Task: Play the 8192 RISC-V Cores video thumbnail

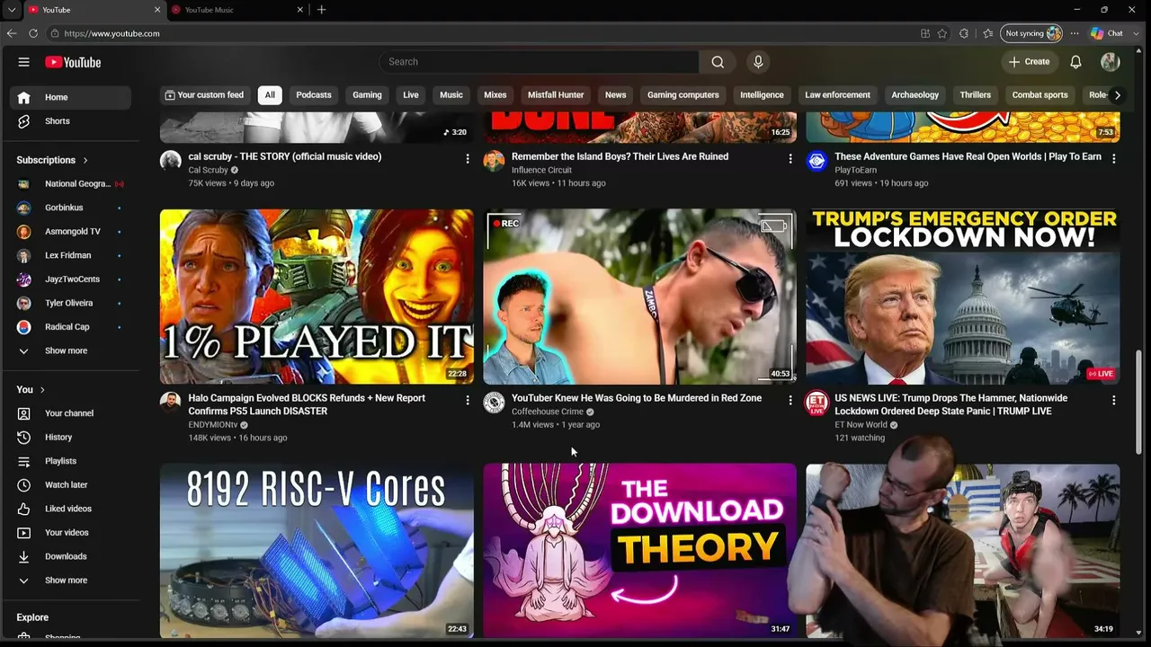Action: point(317,550)
